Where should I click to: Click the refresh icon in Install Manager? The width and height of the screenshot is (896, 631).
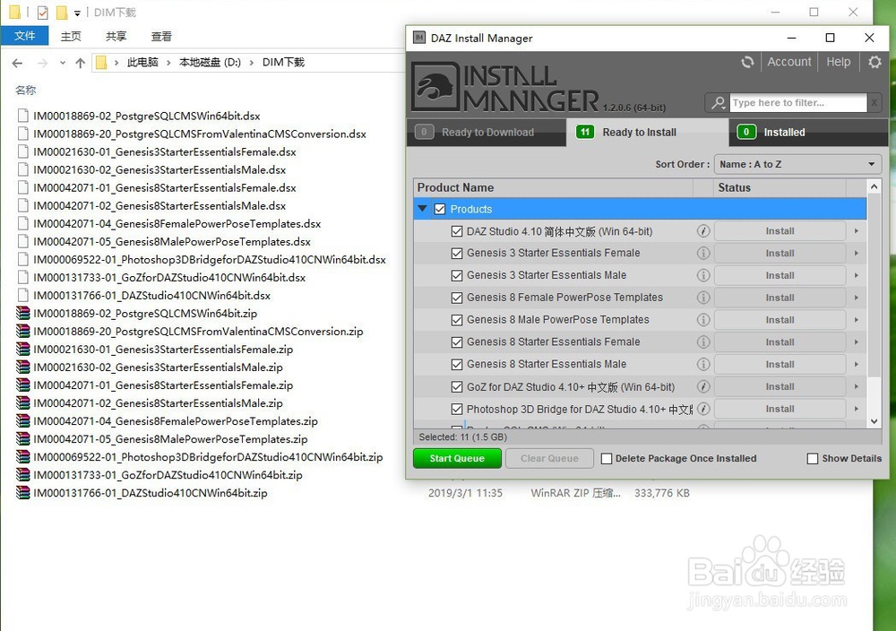[747, 62]
